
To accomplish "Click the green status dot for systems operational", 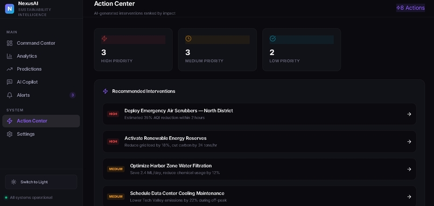I will 6,198.
